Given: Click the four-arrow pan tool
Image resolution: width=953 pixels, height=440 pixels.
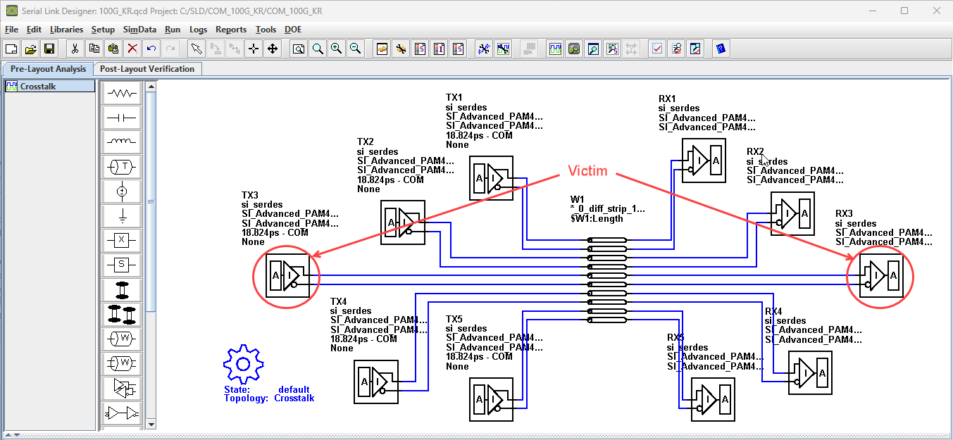Looking at the screenshot, I should coord(273,49).
